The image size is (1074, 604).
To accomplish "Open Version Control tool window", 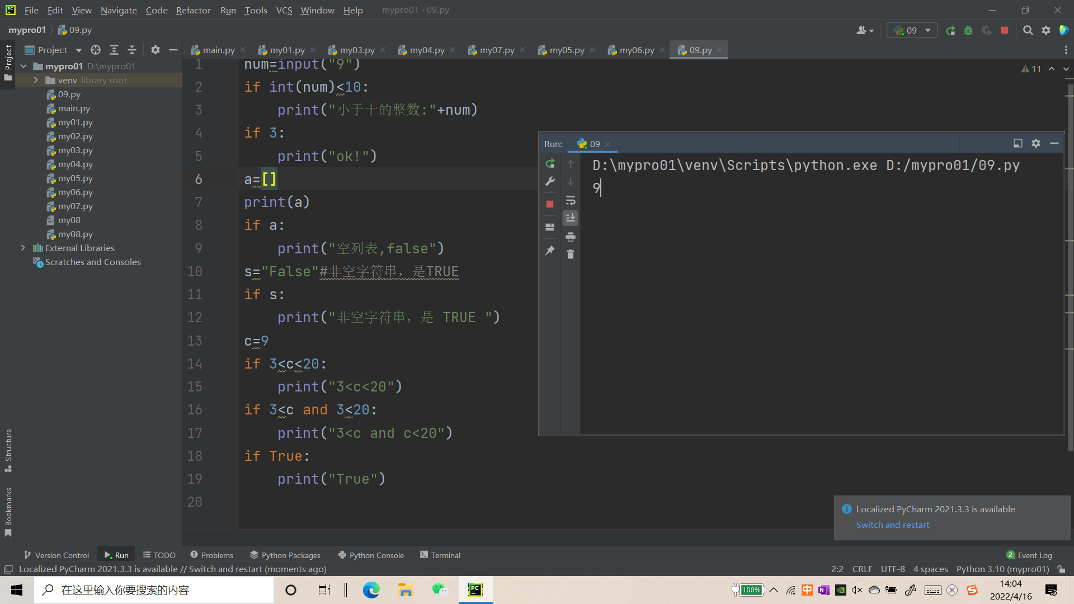I will point(56,555).
